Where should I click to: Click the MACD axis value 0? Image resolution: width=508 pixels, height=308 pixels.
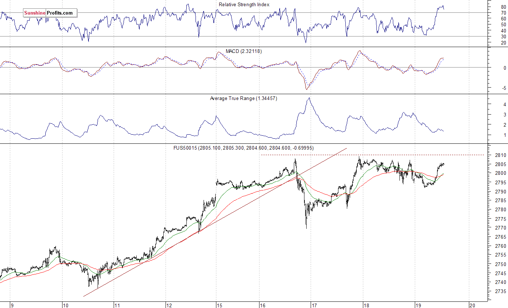click(x=505, y=68)
